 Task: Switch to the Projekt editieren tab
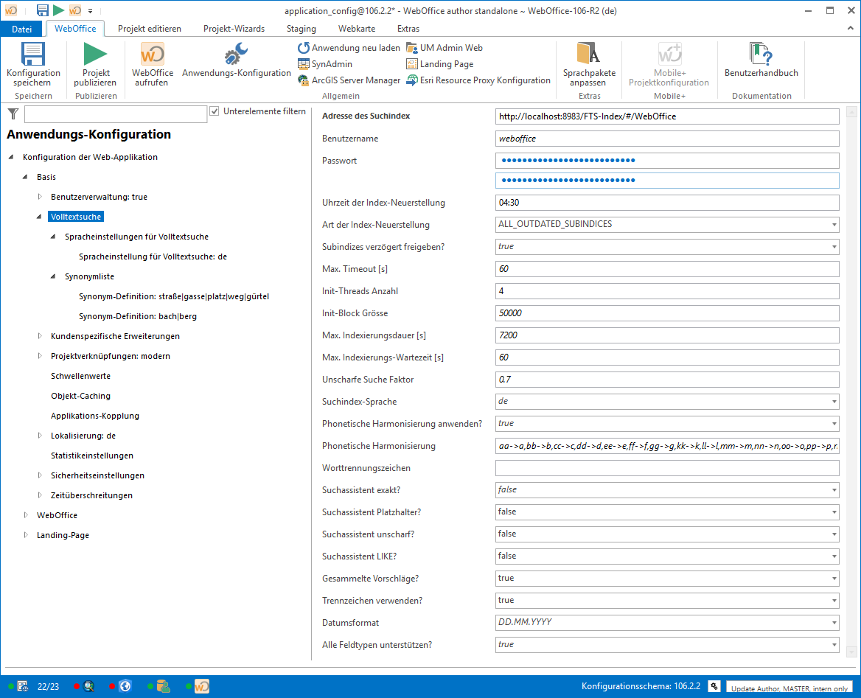pos(149,29)
